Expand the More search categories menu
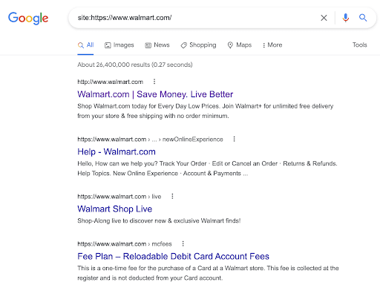The width and height of the screenshot is (380, 285). point(272,45)
